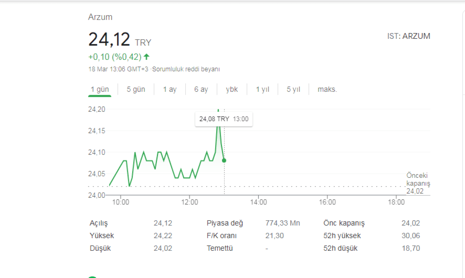Click the green up arrow icon
This screenshot has height=278, width=465.
tap(146, 57)
